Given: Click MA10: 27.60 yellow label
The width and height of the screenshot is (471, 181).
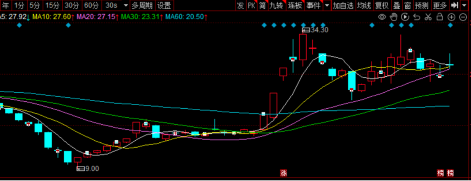Looking at the screenshot, I should click(53, 17).
